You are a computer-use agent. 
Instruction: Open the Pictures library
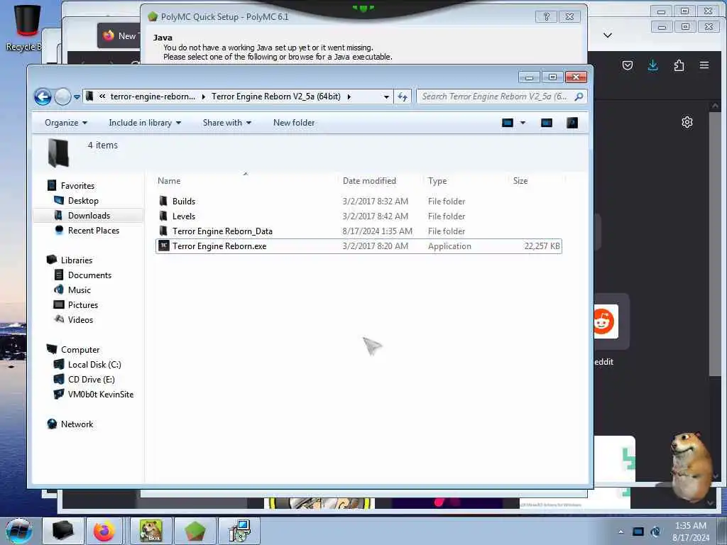point(76,305)
